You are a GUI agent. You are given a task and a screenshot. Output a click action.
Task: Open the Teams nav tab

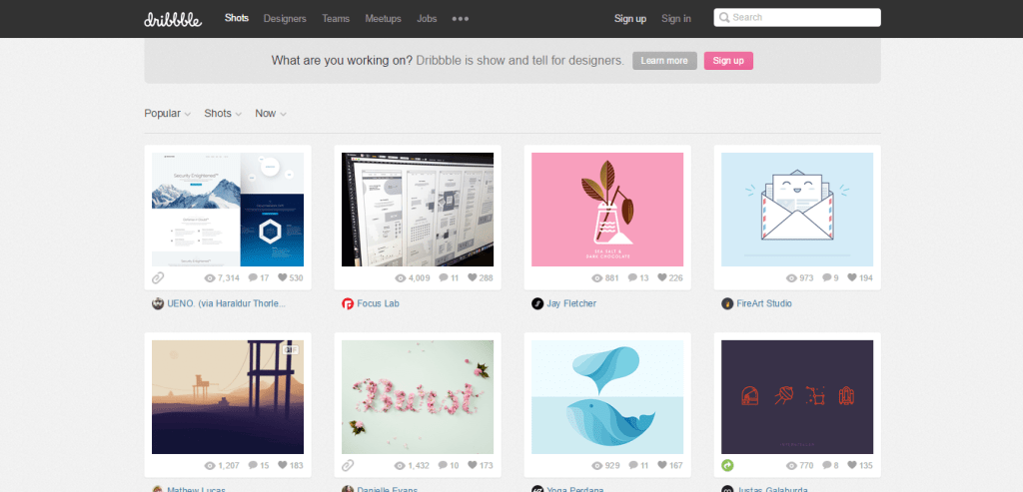336,19
